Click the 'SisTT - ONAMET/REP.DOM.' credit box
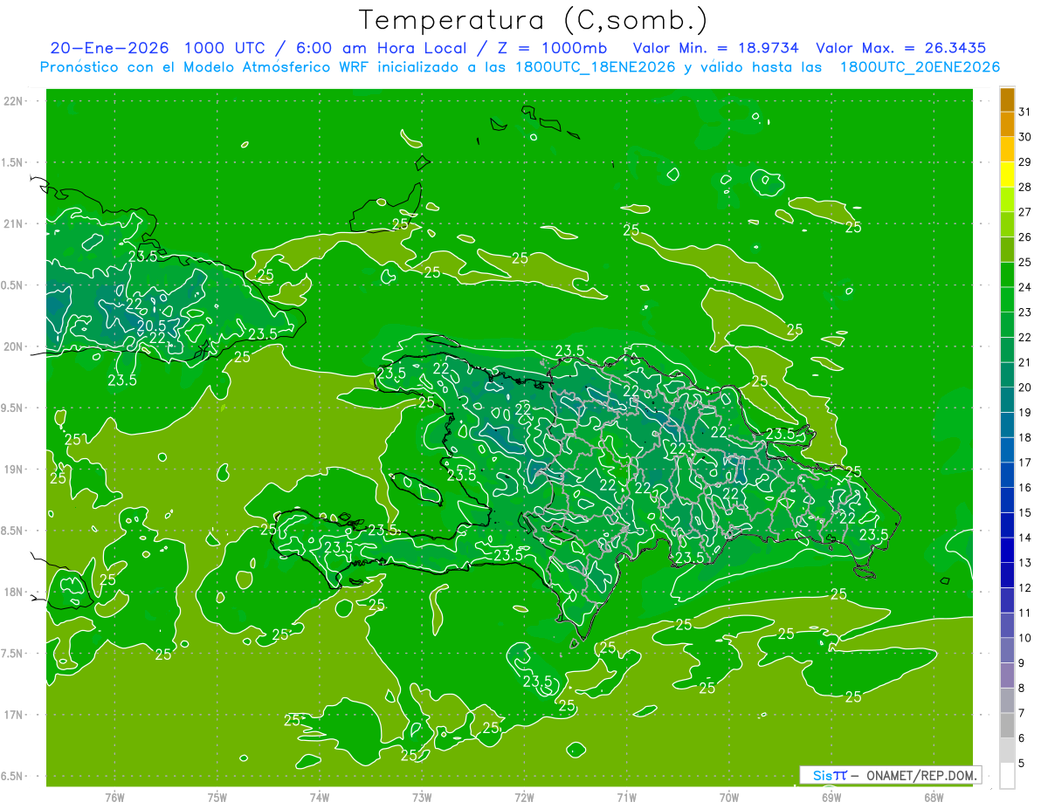This screenshot has width=1048, height=809. click(x=891, y=775)
